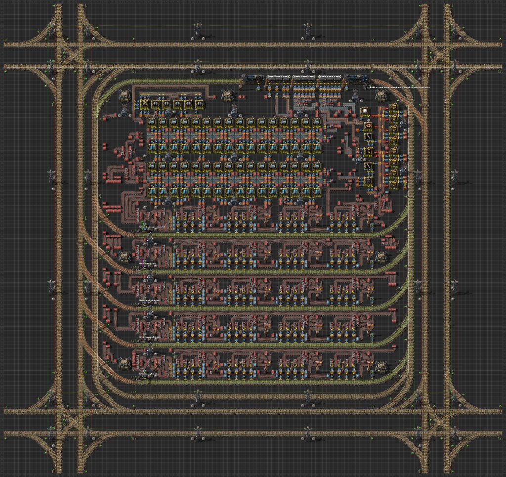The image size is (506, 477).
Task: Click the first cargo wagon behind the left locomotive
Action: [x=279, y=79]
